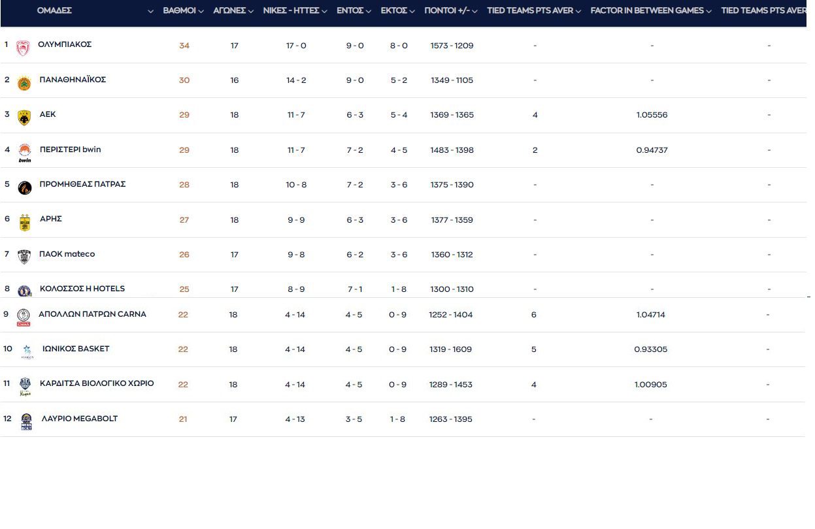The width and height of the screenshot is (815, 529).
Task: Select the ΕΝΤΟΣ column header
Action: pos(350,10)
